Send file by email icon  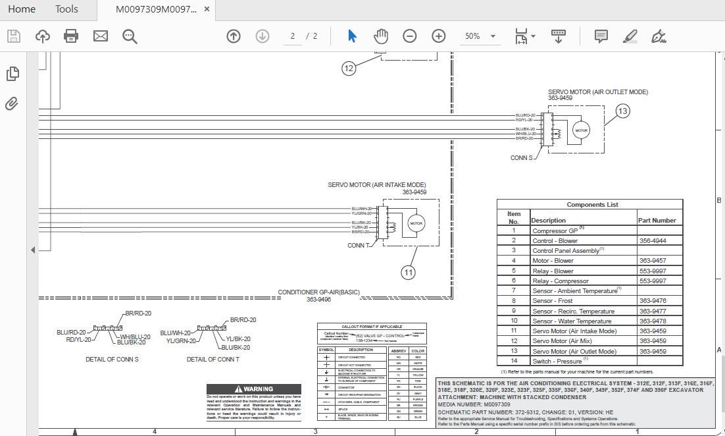tap(101, 36)
